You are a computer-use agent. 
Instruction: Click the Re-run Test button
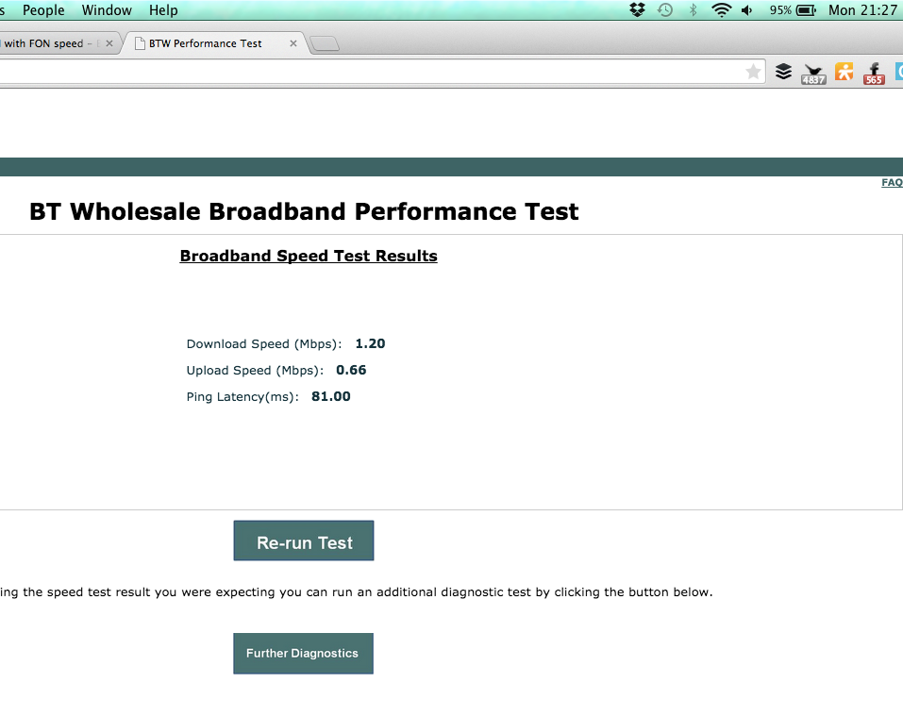click(x=304, y=541)
